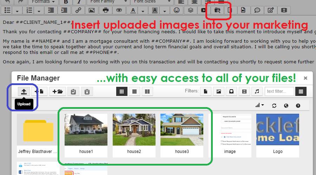Filter by video files
This screenshot has width=316, height=175.
tap(244, 92)
